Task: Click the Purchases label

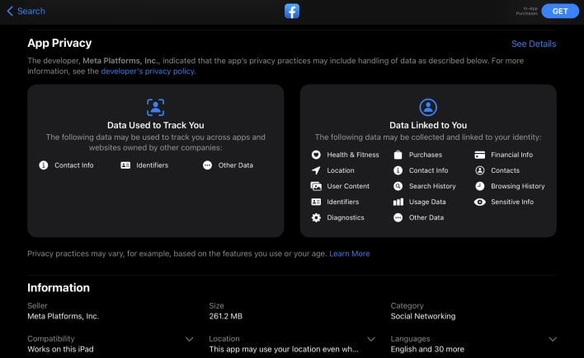Action: (x=426, y=155)
